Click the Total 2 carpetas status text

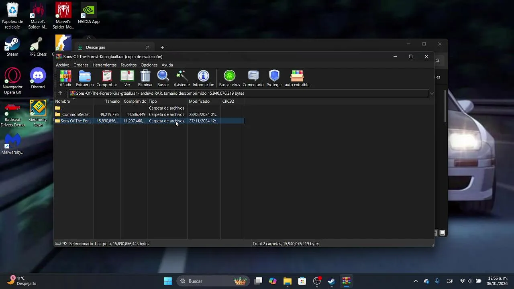click(x=286, y=244)
